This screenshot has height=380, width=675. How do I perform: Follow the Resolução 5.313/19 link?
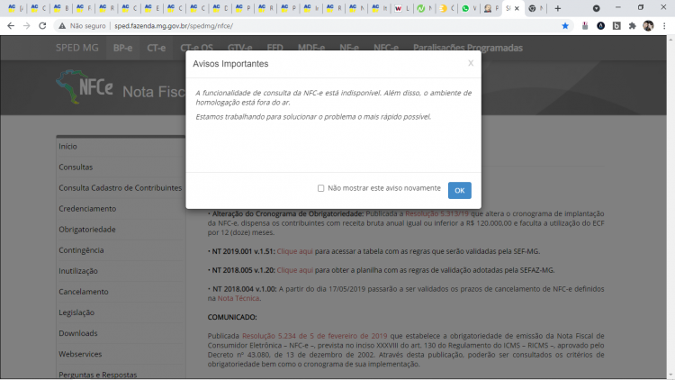(x=436, y=213)
